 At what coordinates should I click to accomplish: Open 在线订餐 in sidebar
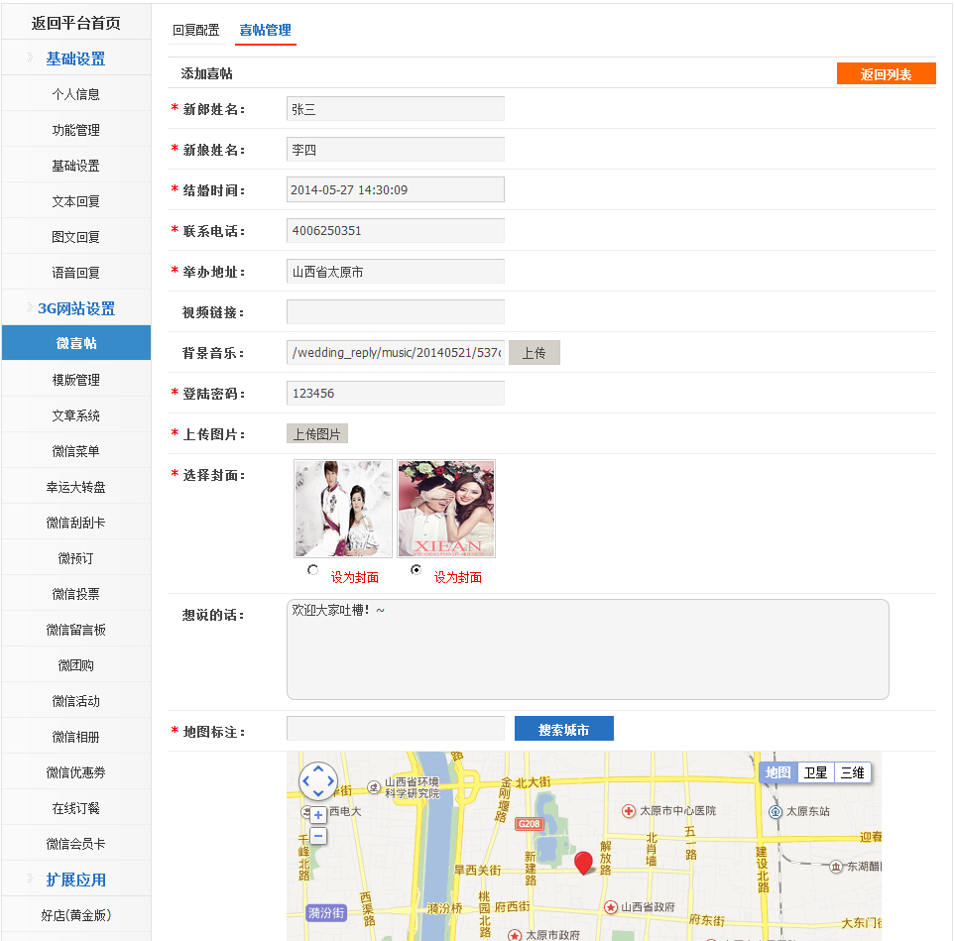[76, 808]
